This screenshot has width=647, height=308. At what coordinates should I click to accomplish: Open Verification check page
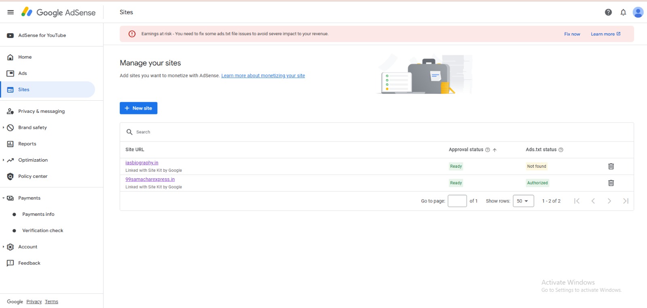tap(43, 230)
